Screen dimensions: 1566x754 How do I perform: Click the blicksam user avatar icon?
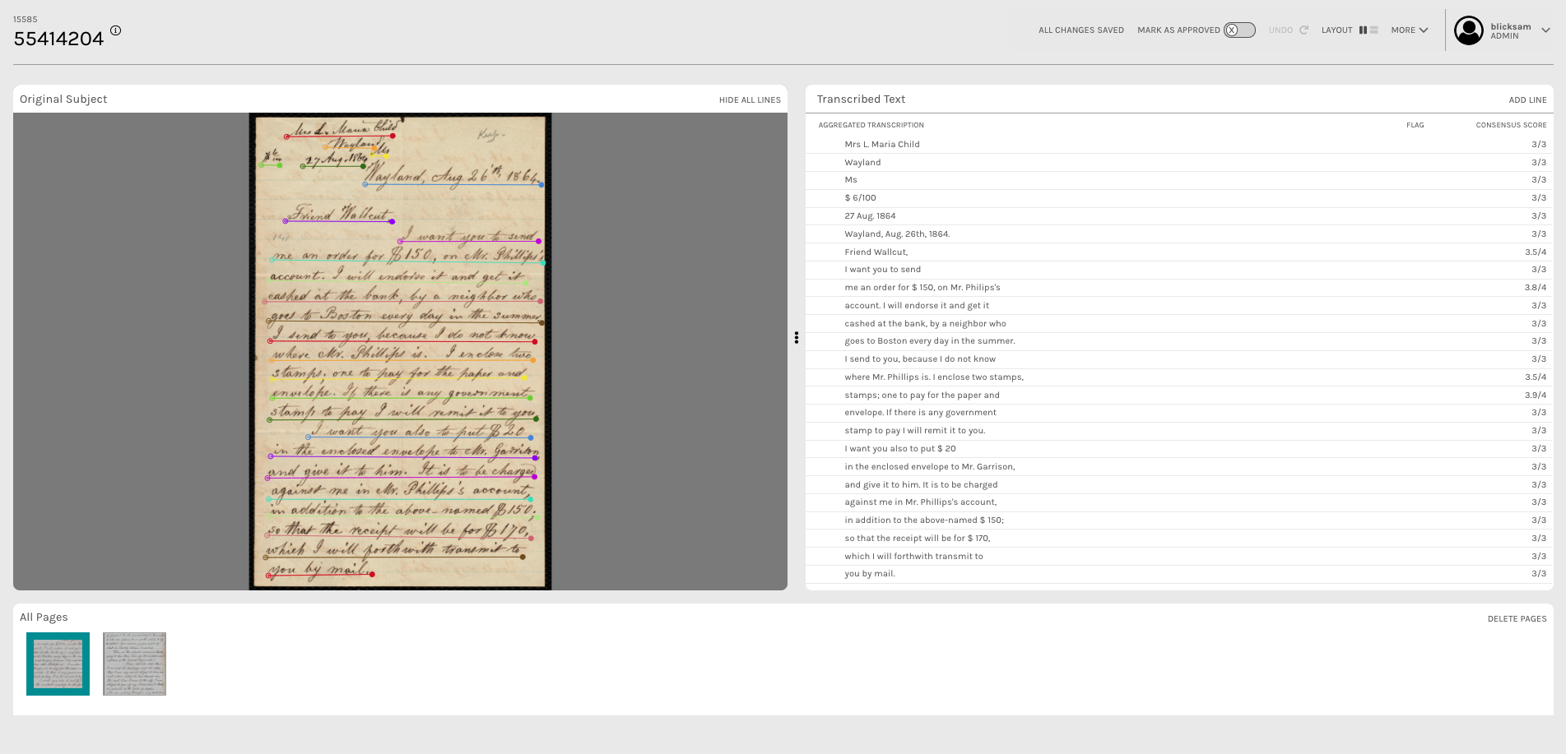(x=1468, y=30)
